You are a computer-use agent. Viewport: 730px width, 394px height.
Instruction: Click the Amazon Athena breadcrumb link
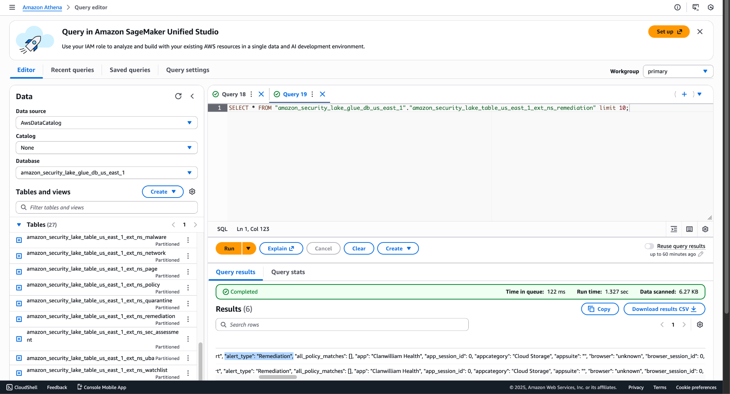(x=42, y=7)
